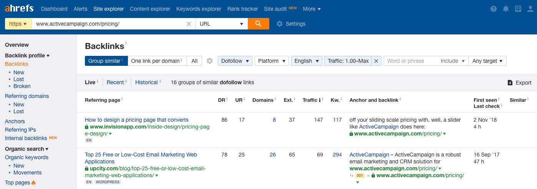Open Site explorer tab

(x=109, y=9)
